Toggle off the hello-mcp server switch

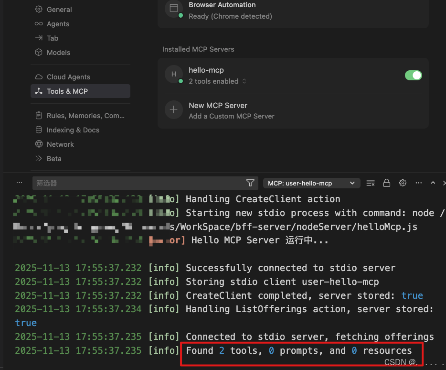[413, 76]
